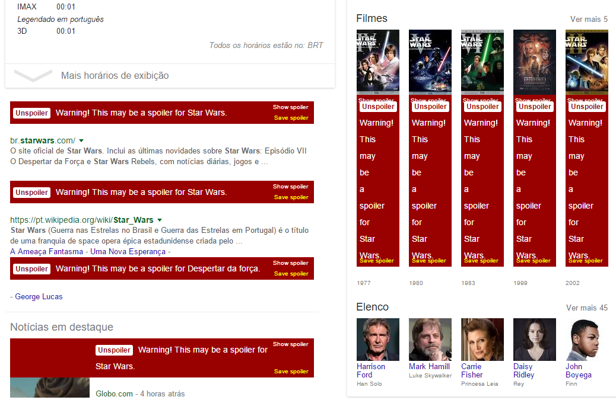Image resolution: width=616 pixels, height=400 pixels.
Task: Click Save spoiler above br.starwars.com result
Action: coord(291,118)
